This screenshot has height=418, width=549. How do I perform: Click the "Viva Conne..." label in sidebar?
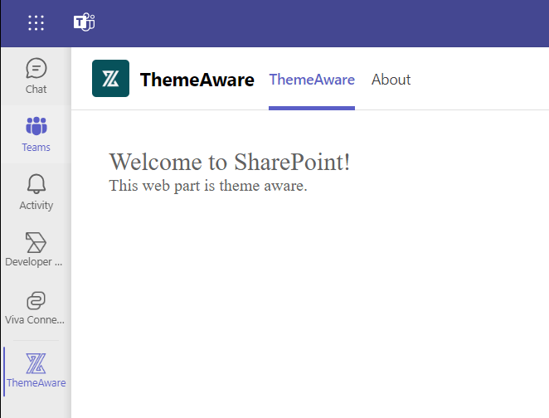coord(34,319)
